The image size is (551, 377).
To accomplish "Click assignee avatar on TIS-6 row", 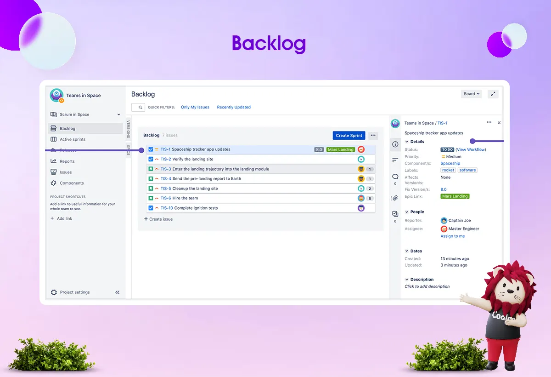I will [361, 198].
